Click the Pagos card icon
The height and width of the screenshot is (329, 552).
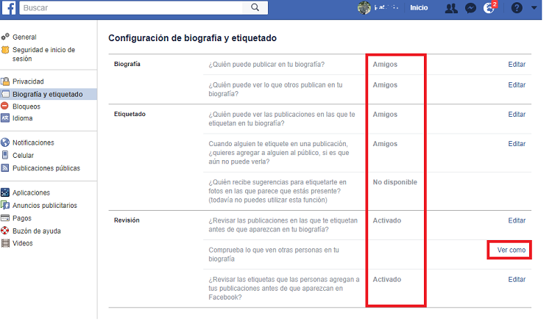coord(5,218)
